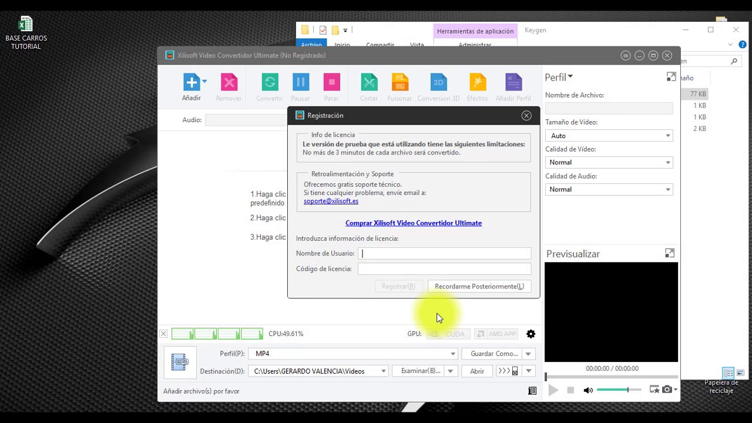This screenshot has width=752, height=423.
Task: Expand the Perfil panel header dropdown
Action: (x=570, y=77)
